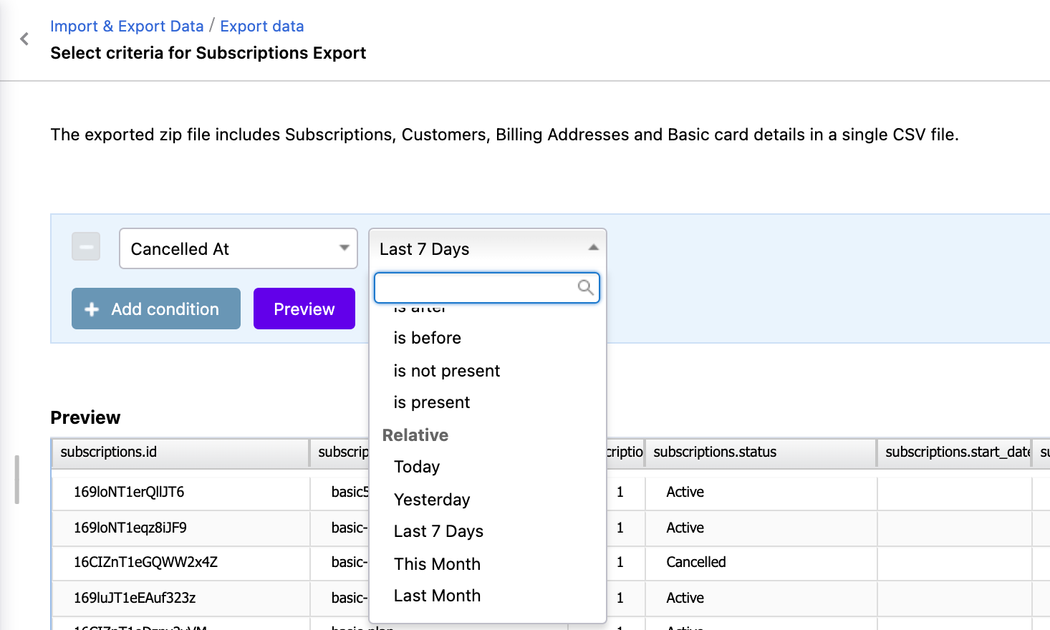Go to Export data breadcrumb link
Image resolution: width=1050 pixels, height=630 pixels.
(262, 26)
